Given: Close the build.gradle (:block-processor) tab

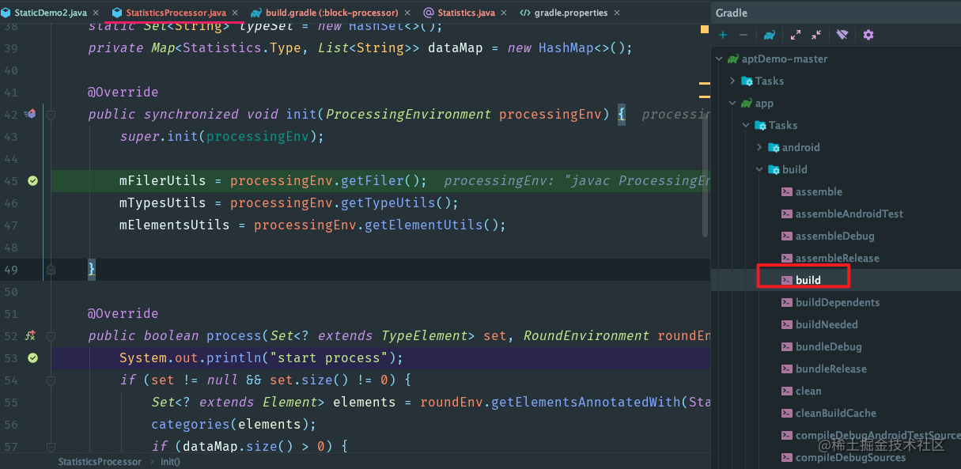Looking at the screenshot, I should click(x=408, y=13).
